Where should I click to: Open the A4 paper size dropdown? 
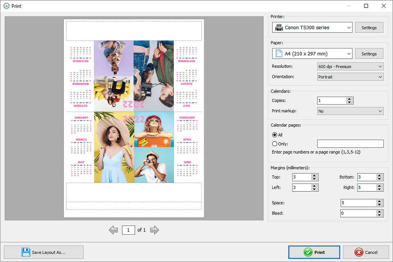(x=312, y=54)
